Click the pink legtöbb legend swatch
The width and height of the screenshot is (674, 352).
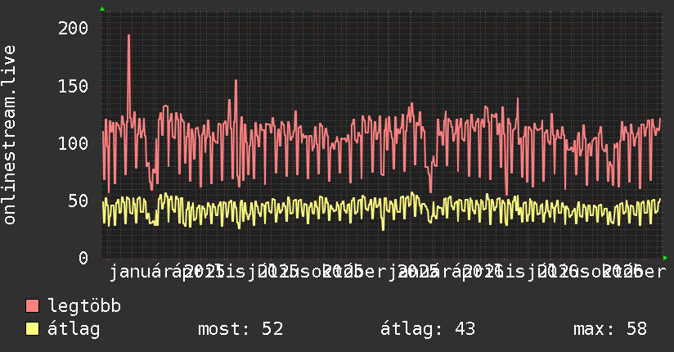tap(32, 305)
